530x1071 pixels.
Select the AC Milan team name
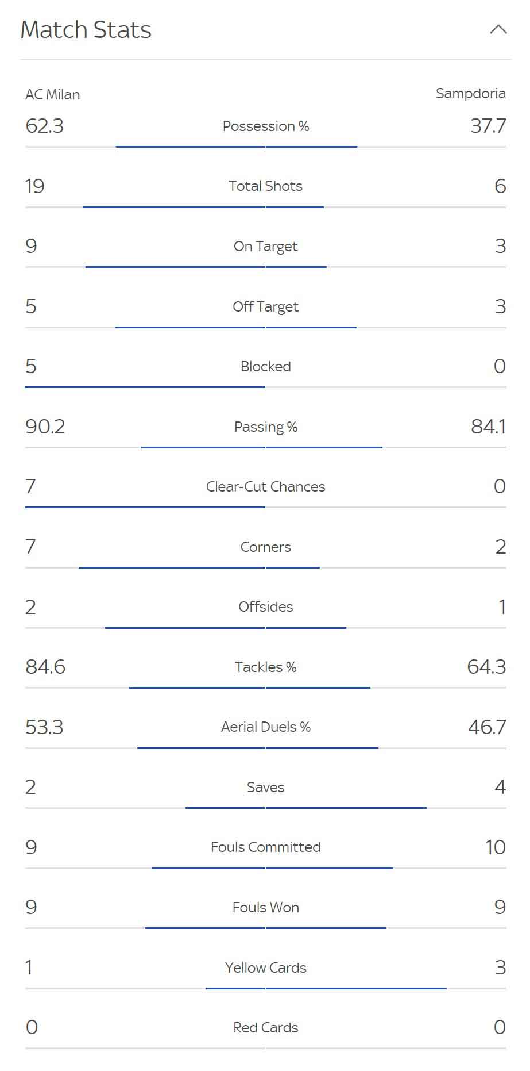pos(52,94)
